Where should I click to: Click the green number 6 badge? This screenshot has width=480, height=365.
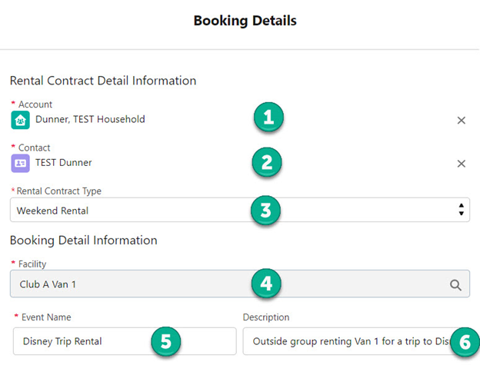click(x=464, y=342)
